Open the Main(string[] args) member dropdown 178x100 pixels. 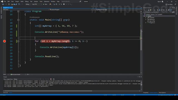[119, 10]
